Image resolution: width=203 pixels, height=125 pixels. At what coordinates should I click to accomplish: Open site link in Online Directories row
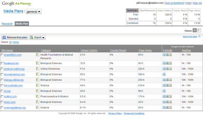(x=14, y=69)
